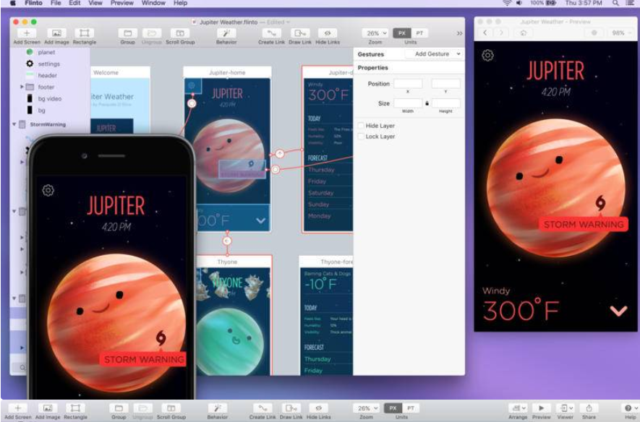Image resolution: width=640 pixels, height=422 pixels.
Task: Open the 26% Zoom dropdown in the window's top toolbar
Action: coord(375,33)
